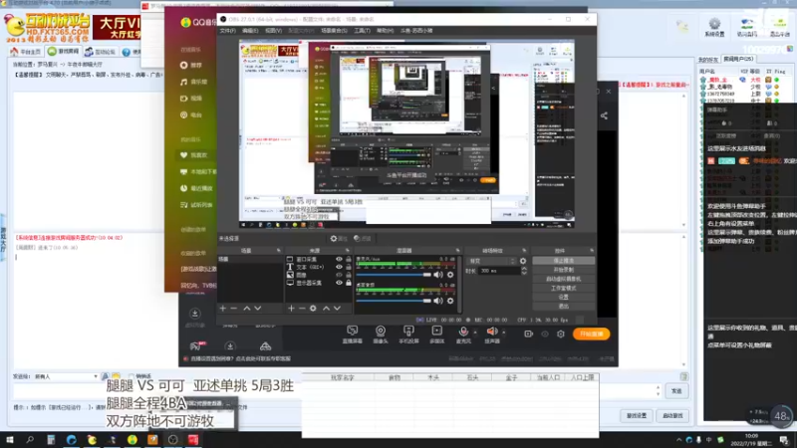This screenshot has height=448, width=797.
Task: Open source 滤镜 button above docks
Action: [363, 238]
